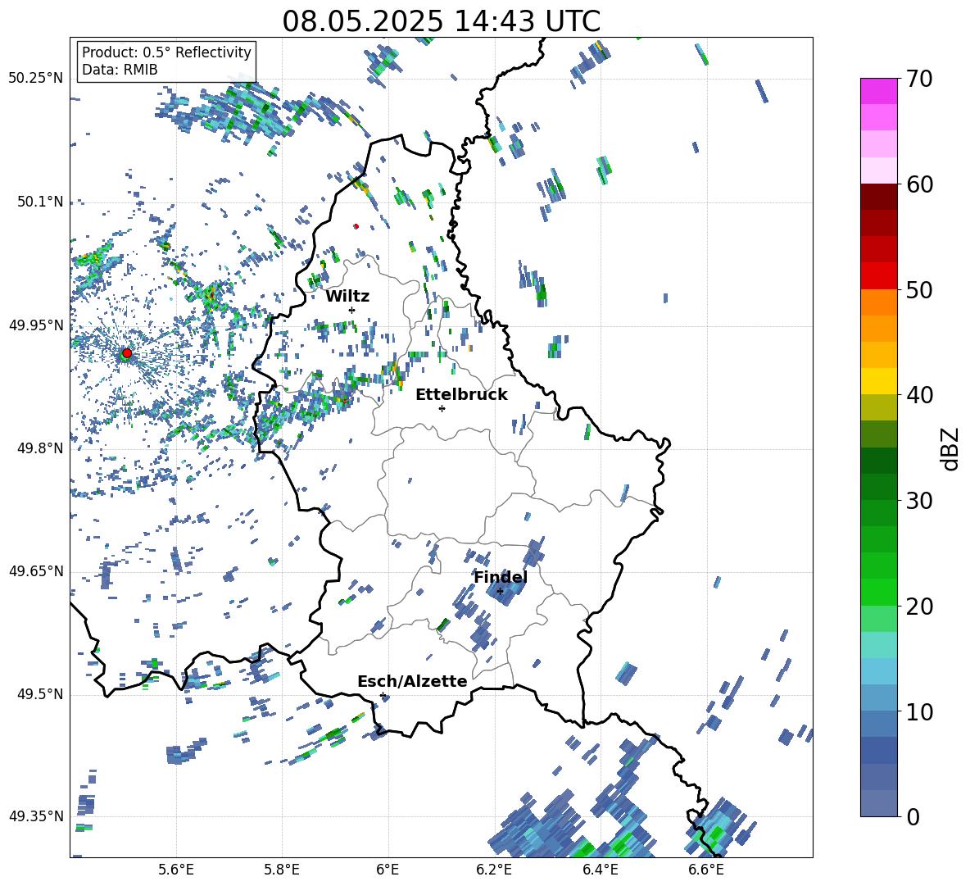Image resolution: width=970 pixels, height=886 pixels.
Task: Click the 5.8°E longitude label
Action: 282,870
